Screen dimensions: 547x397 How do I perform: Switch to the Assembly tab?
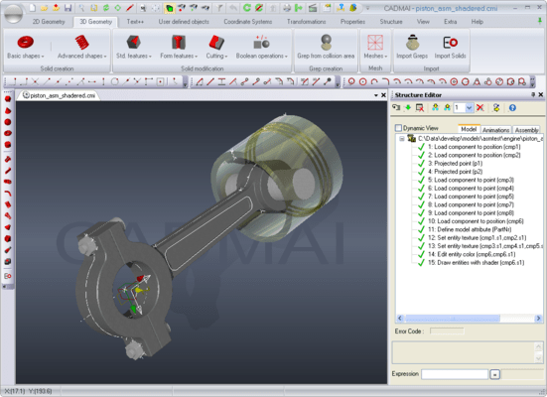pos(526,130)
